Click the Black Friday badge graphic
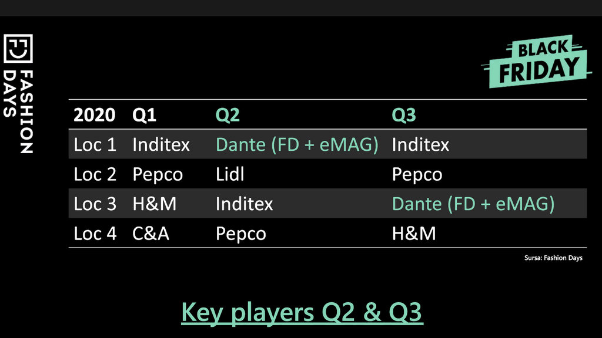 pos(536,61)
